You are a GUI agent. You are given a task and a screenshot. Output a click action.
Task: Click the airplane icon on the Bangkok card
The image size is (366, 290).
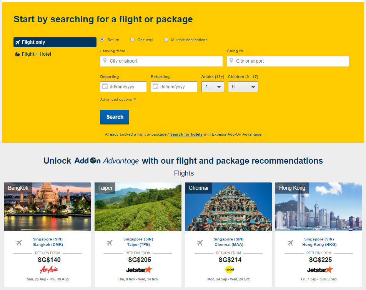click(19, 242)
